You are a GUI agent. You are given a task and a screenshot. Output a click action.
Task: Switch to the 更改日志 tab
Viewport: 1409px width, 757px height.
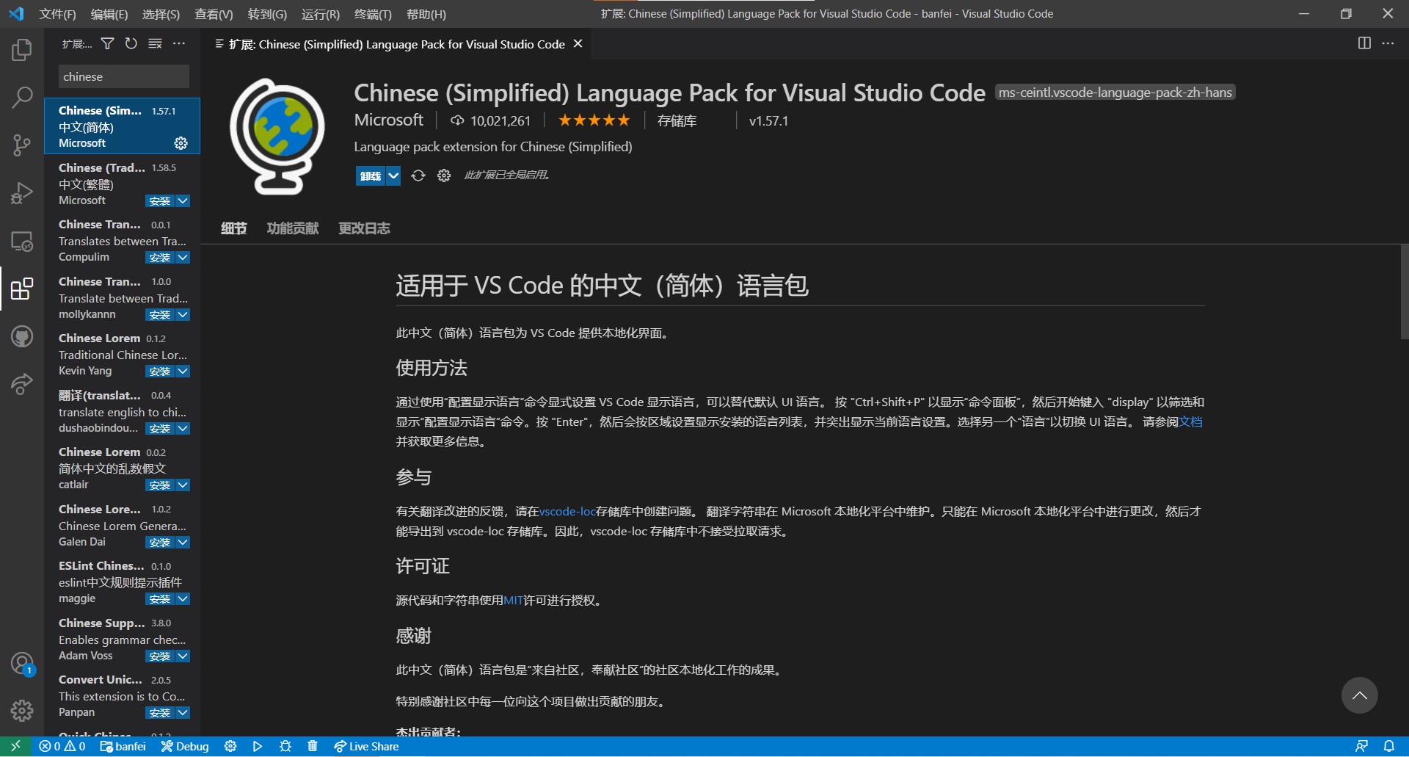click(364, 228)
